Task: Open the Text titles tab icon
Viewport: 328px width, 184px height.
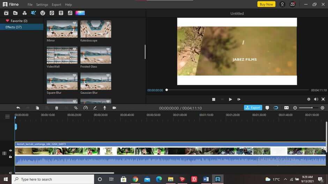Action: click(61, 13)
